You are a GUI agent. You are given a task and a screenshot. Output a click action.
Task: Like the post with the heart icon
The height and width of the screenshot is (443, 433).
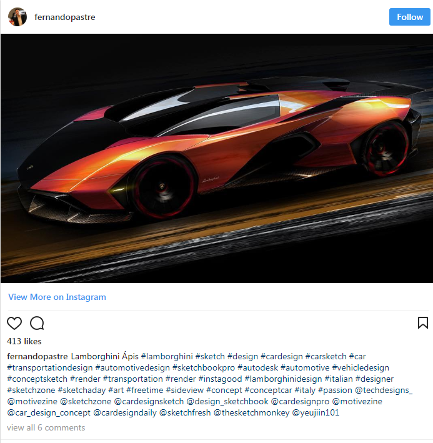(14, 323)
